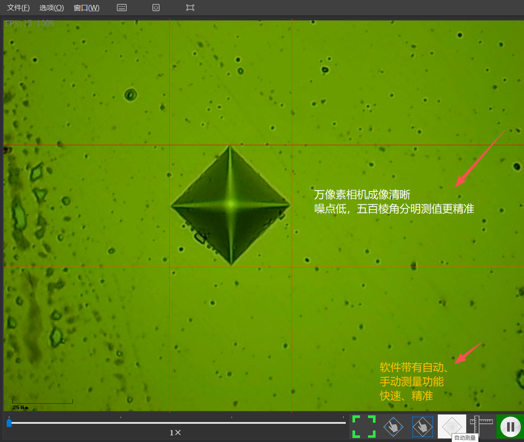This screenshot has height=442, width=524.
Task: Open the 文件(F) menu
Action: (x=18, y=8)
